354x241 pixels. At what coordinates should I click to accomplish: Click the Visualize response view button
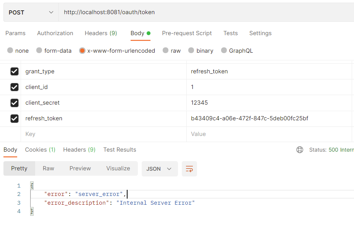[x=118, y=168]
